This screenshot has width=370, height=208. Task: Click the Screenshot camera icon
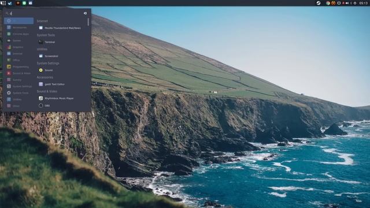pos(41,56)
